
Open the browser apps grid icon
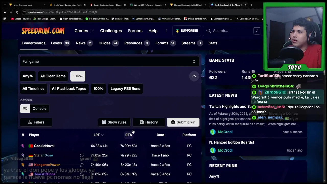[x=5, y=19]
